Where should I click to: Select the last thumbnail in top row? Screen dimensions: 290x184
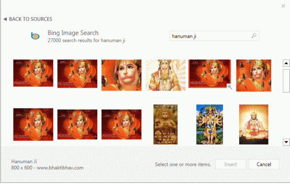[253, 75]
